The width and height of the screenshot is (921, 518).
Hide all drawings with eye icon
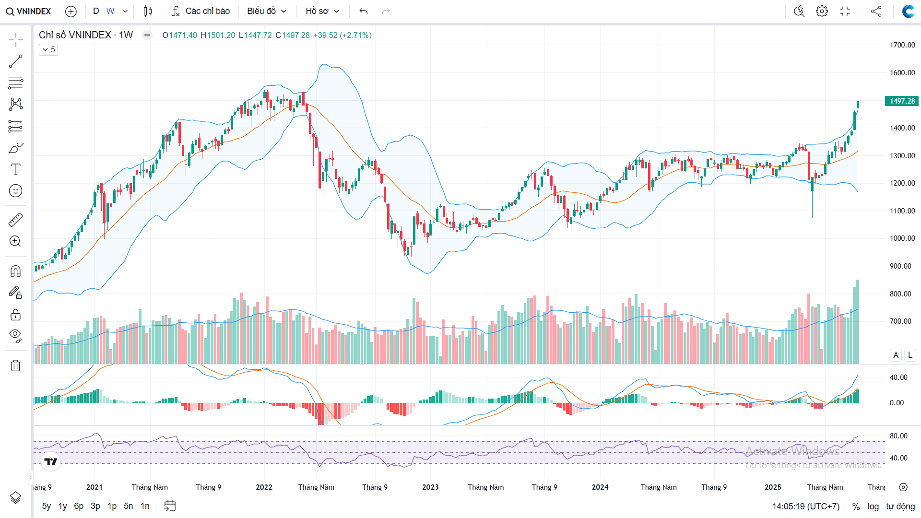point(15,335)
